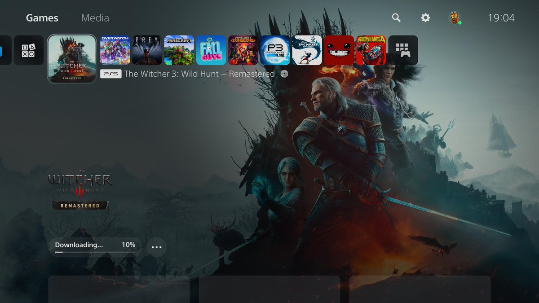Select the Games tab

pos(42,18)
